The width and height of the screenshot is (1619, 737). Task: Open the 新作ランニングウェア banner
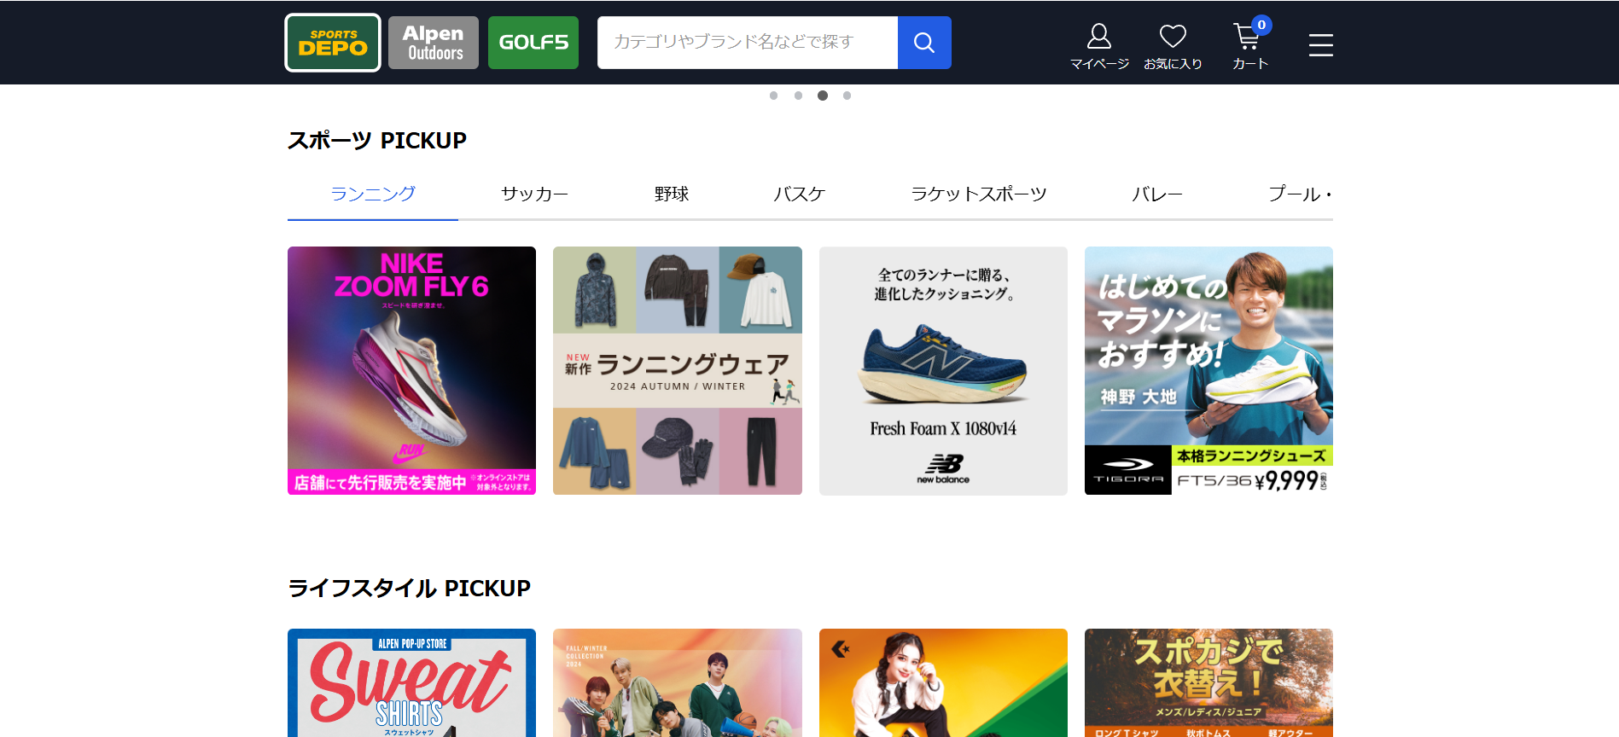pos(678,370)
